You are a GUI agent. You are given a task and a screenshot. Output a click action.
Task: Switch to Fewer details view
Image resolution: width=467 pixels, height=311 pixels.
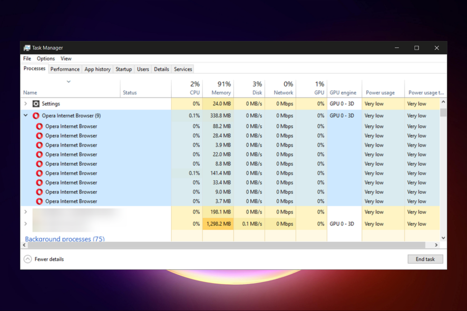tap(44, 259)
